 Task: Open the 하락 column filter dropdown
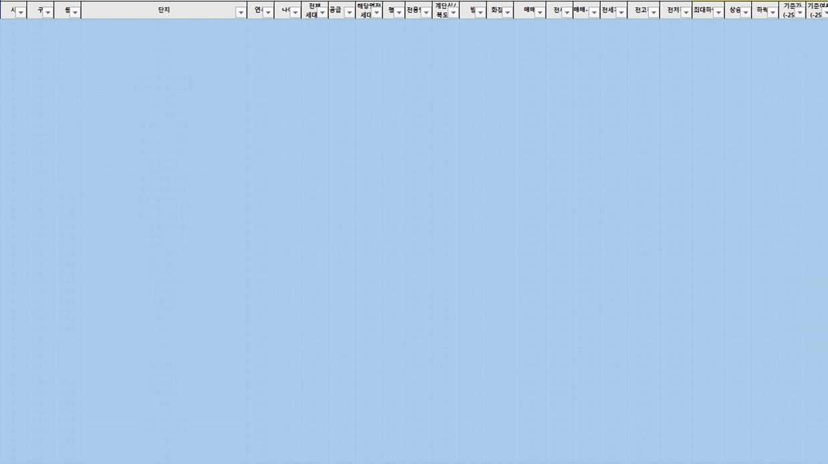[x=773, y=13]
